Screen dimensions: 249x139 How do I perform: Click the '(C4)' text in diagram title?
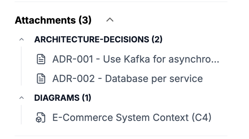tap(202, 118)
